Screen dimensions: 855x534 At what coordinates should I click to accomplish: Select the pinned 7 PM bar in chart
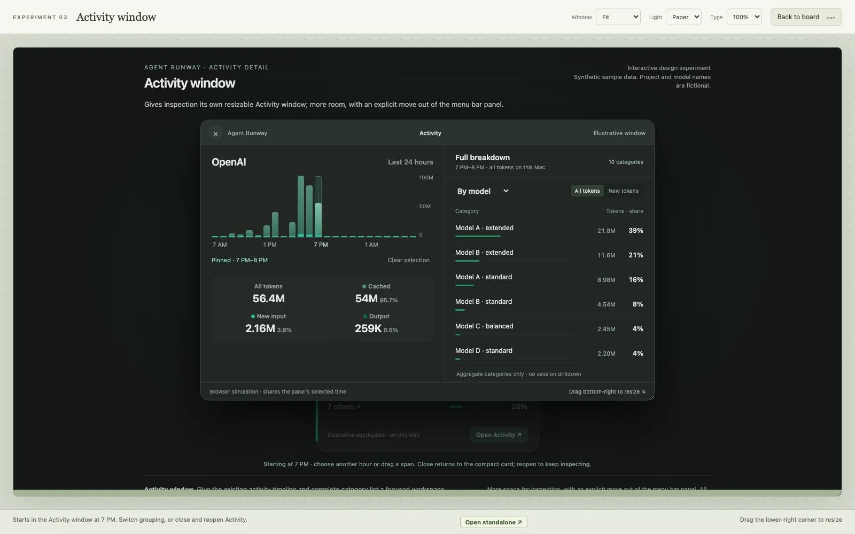point(318,219)
